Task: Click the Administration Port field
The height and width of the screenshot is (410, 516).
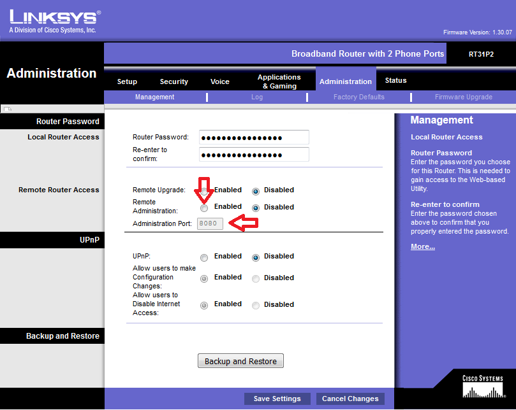Action: (x=210, y=223)
